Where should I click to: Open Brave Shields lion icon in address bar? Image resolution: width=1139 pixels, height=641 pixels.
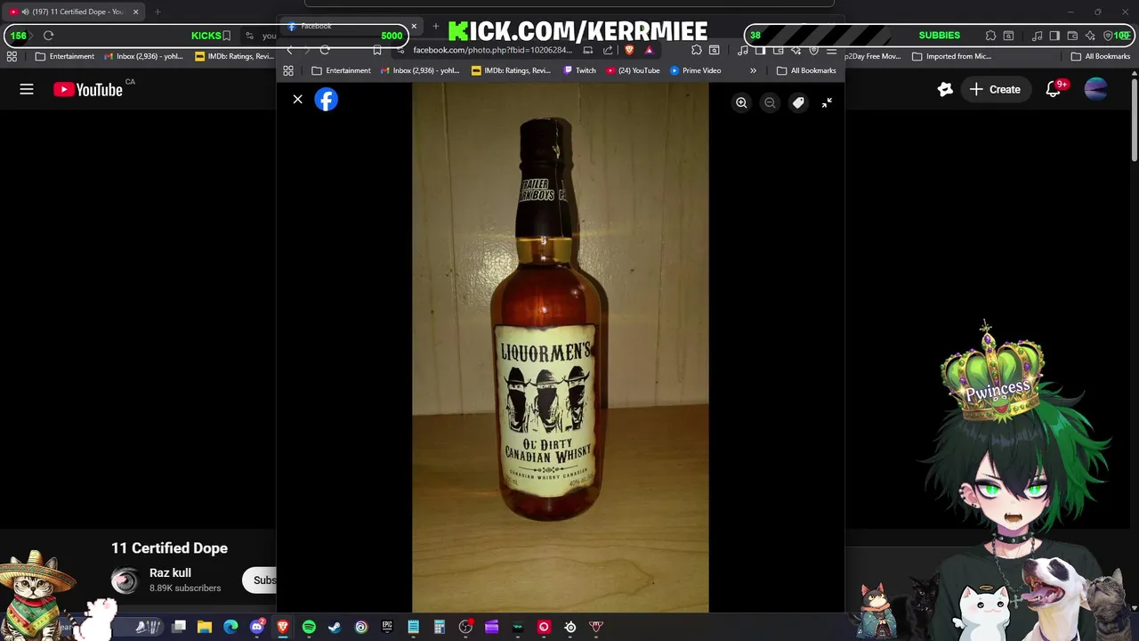click(x=629, y=50)
